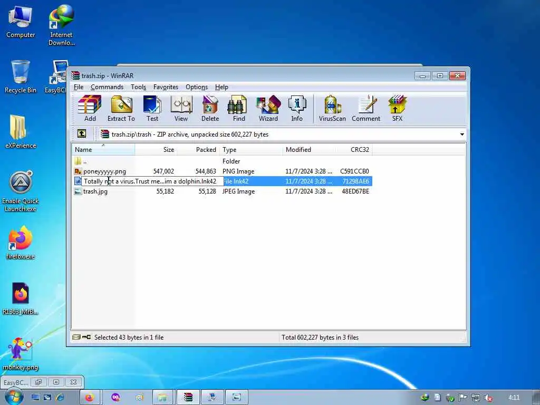Sort by the Type column header
This screenshot has width=540, height=405.
[250, 149]
